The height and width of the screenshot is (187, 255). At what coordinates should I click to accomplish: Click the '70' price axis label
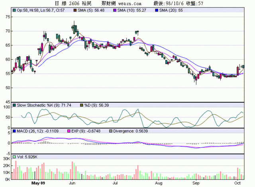click(8, 31)
